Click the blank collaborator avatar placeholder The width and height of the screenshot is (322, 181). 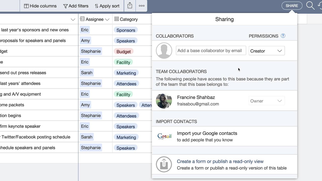pos(164,51)
